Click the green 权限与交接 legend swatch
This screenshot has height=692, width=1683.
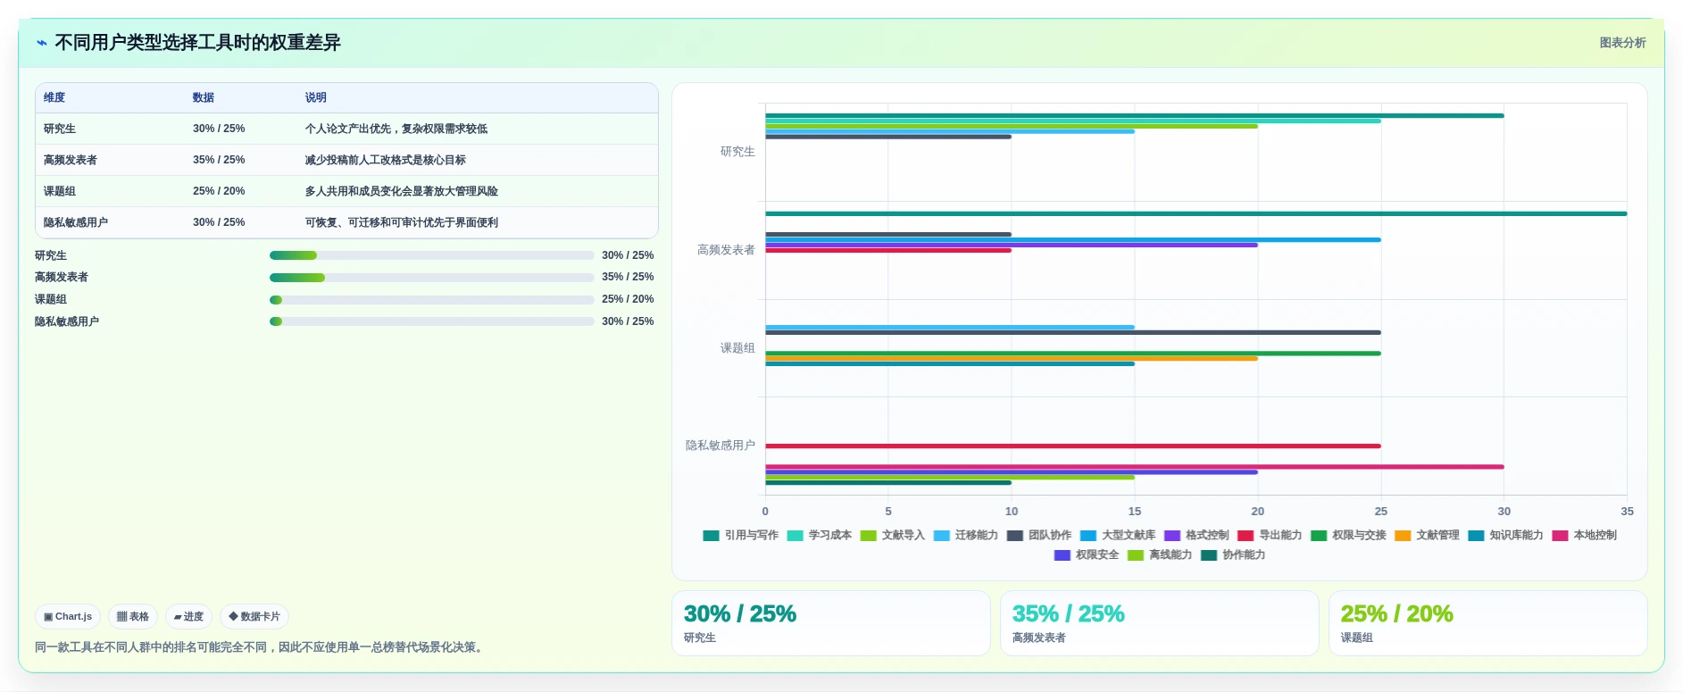pyautogui.click(x=1319, y=536)
